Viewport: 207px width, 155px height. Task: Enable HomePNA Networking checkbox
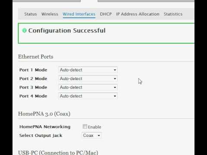(x=85, y=127)
